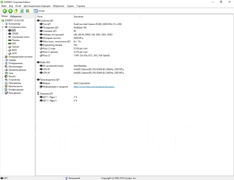This screenshot has height=180, width=234.
Task: Open the Отчёт report toolbar button
Action: tap(39, 11)
